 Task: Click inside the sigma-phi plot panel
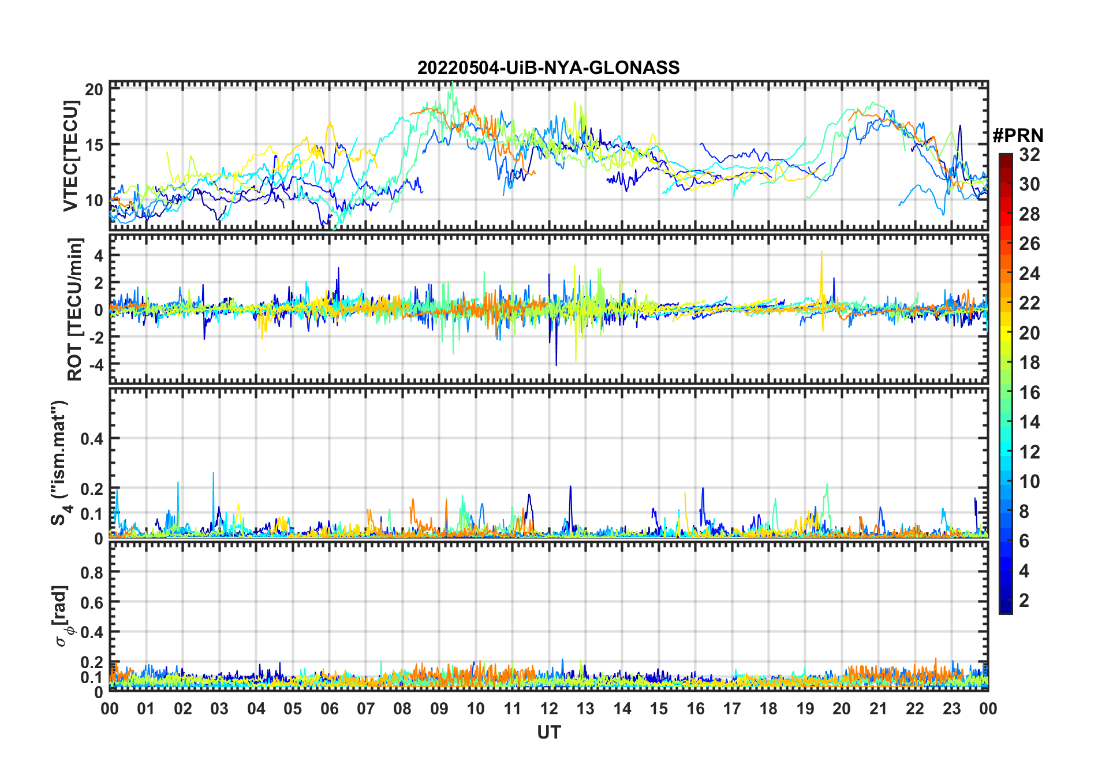[549, 616]
